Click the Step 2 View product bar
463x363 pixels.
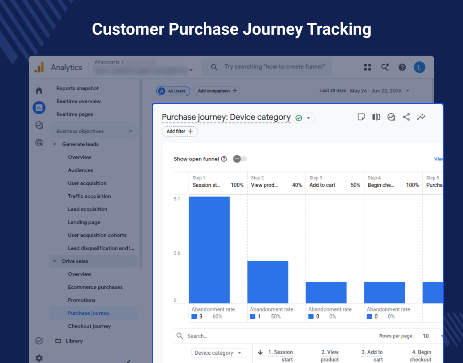[x=268, y=282]
